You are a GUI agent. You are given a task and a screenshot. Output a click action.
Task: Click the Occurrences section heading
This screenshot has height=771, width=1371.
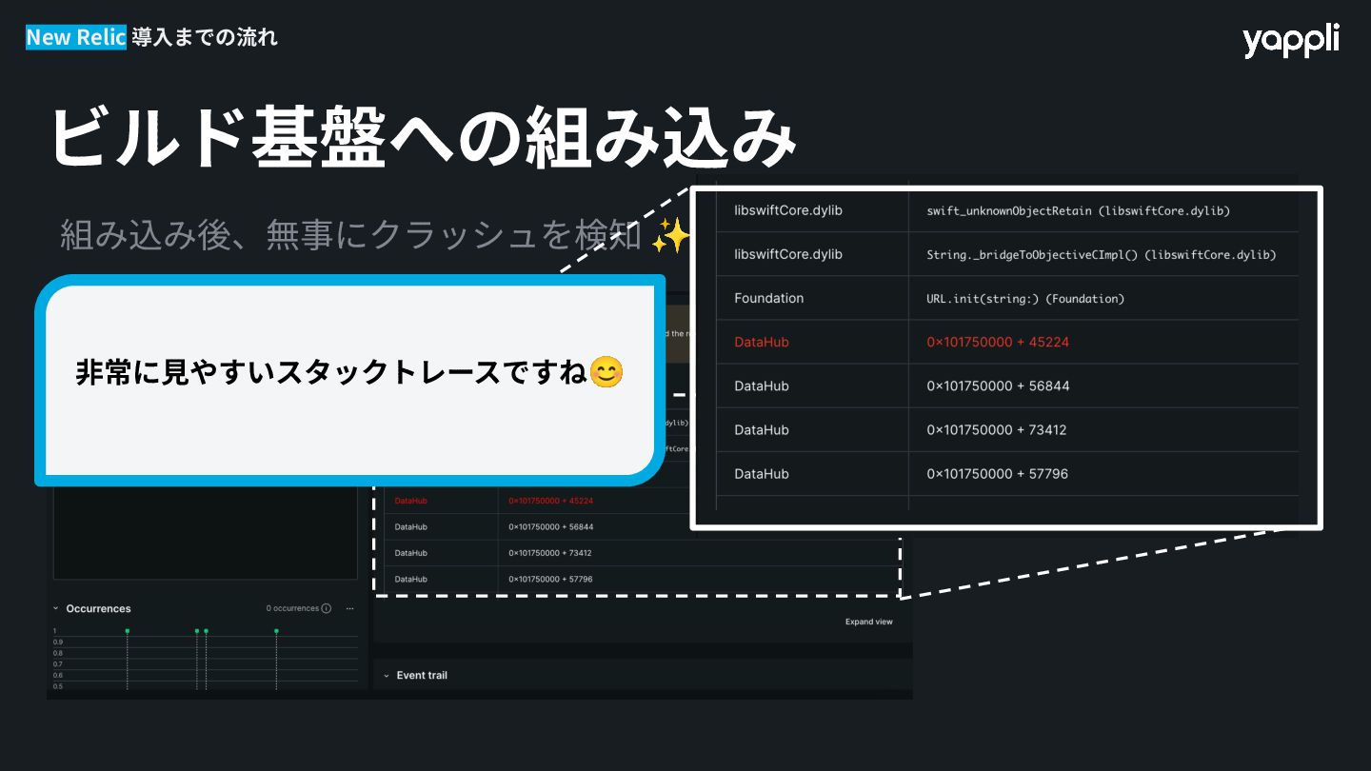(x=98, y=608)
